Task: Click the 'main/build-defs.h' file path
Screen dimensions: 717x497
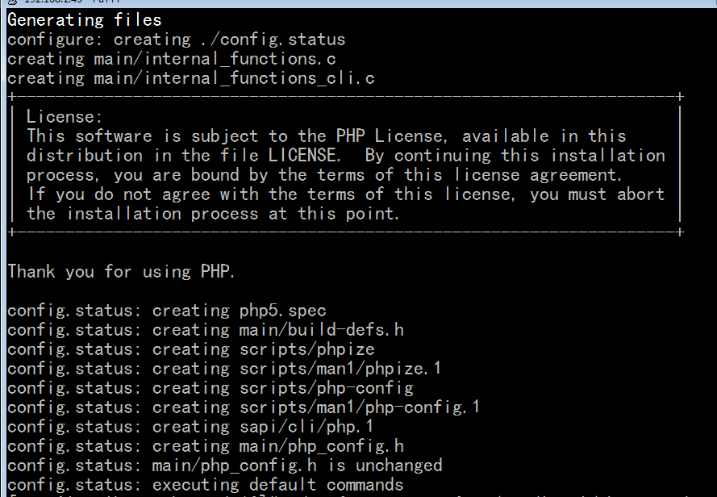Action: [x=322, y=330]
